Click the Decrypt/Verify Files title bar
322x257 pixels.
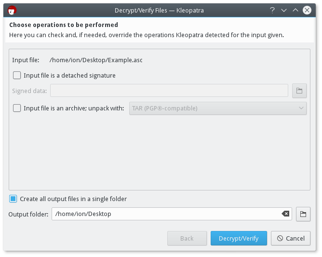159,10
